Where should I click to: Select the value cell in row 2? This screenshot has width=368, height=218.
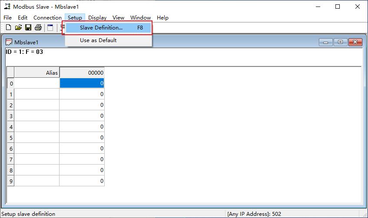coord(82,105)
